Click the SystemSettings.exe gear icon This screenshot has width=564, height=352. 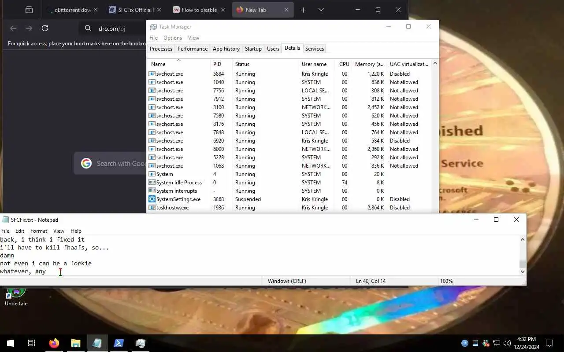(152, 199)
